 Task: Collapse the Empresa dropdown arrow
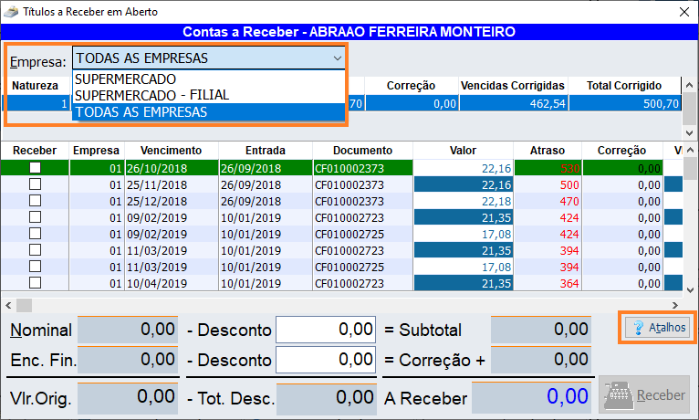(337, 58)
